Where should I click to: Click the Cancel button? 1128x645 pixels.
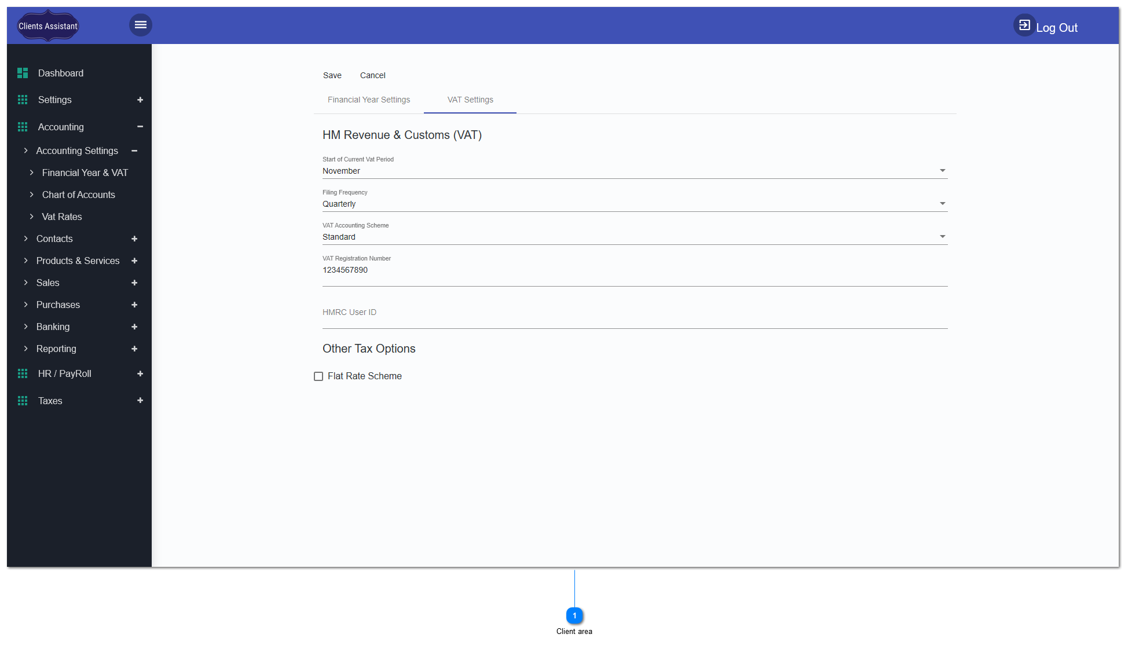(x=372, y=75)
